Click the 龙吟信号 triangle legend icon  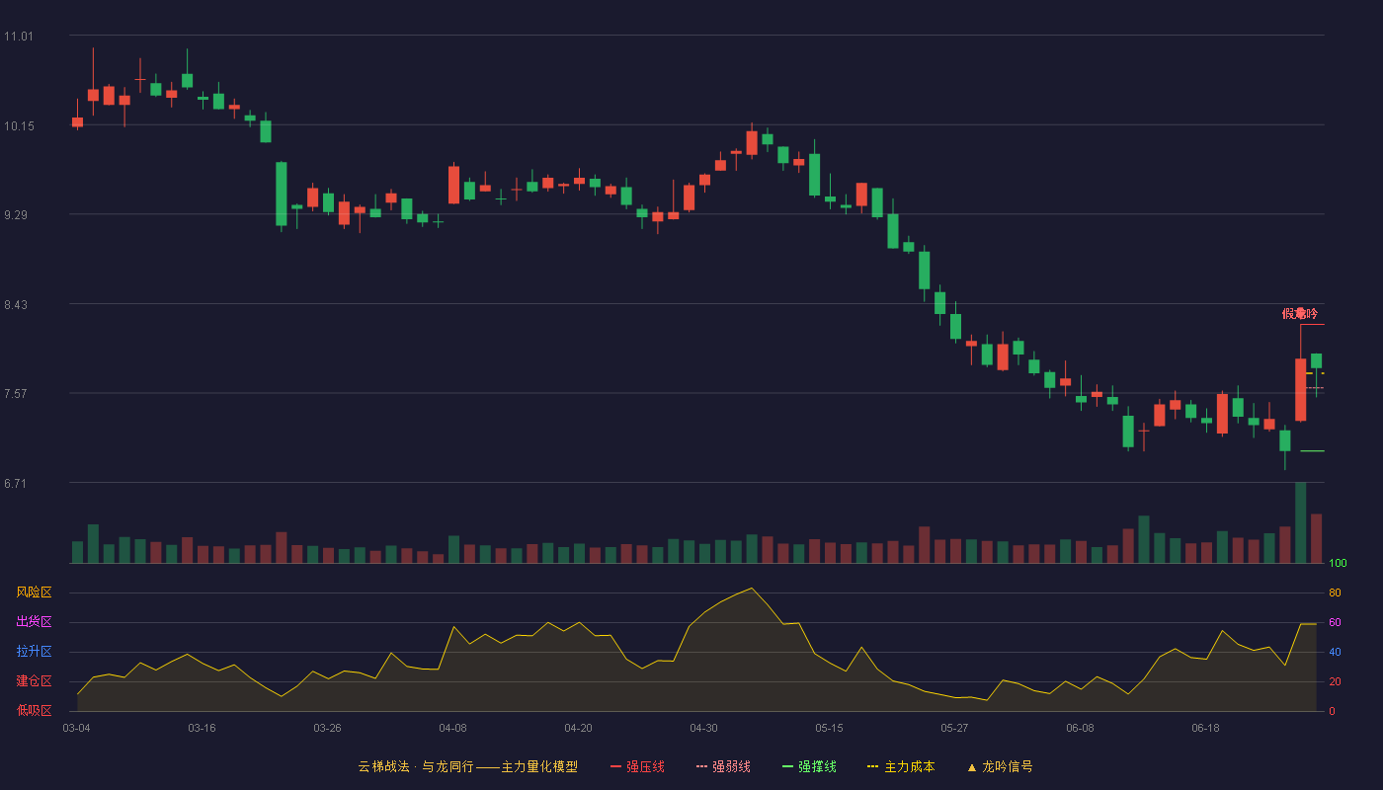tap(971, 766)
